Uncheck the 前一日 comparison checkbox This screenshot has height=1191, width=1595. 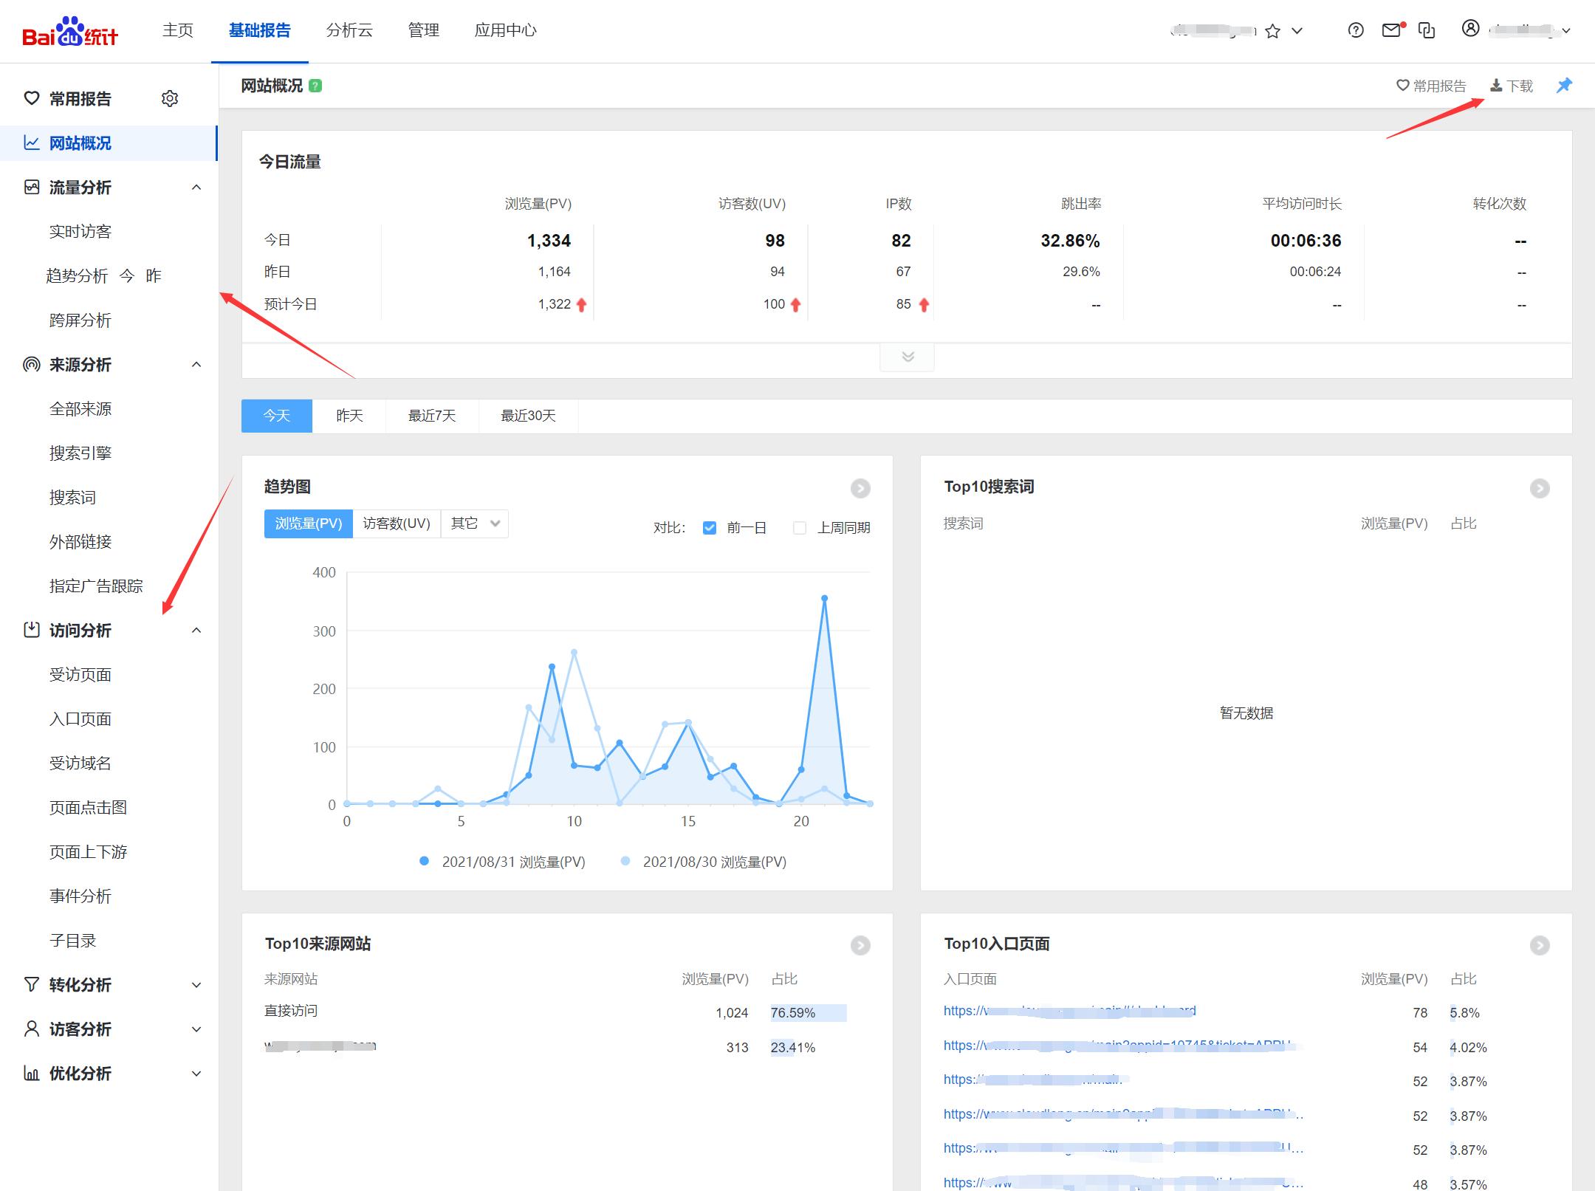tap(710, 528)
